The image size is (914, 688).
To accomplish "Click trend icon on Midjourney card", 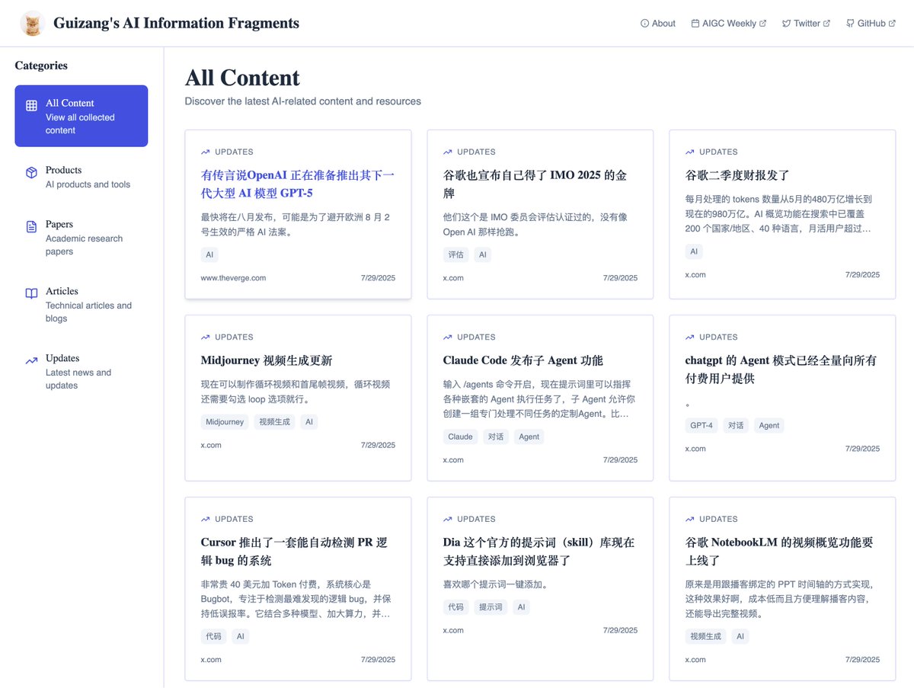I will [x=206, y=337].
